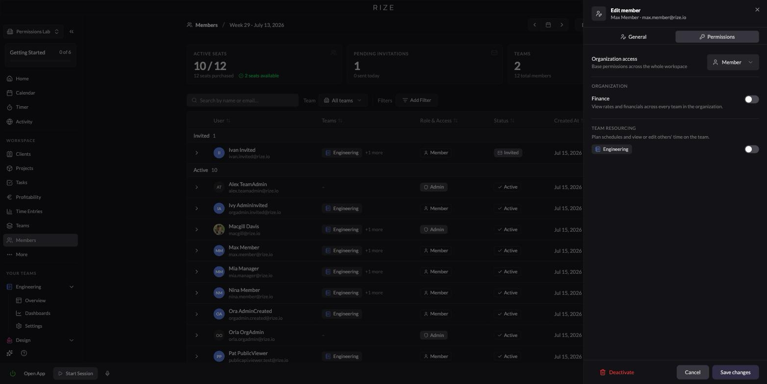Click the Engineering team chip for Ora AdminCreated
This screenshot has height=384, width=767.
(x=342, y=314)
